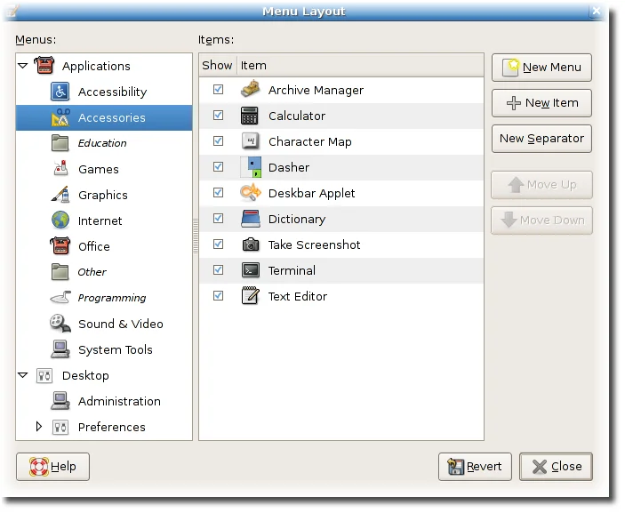The width and height of the screenshot is (625, 513).
Task: Click the Desktop menu icon
Action: pyautogui.click(x=44, y=375)
